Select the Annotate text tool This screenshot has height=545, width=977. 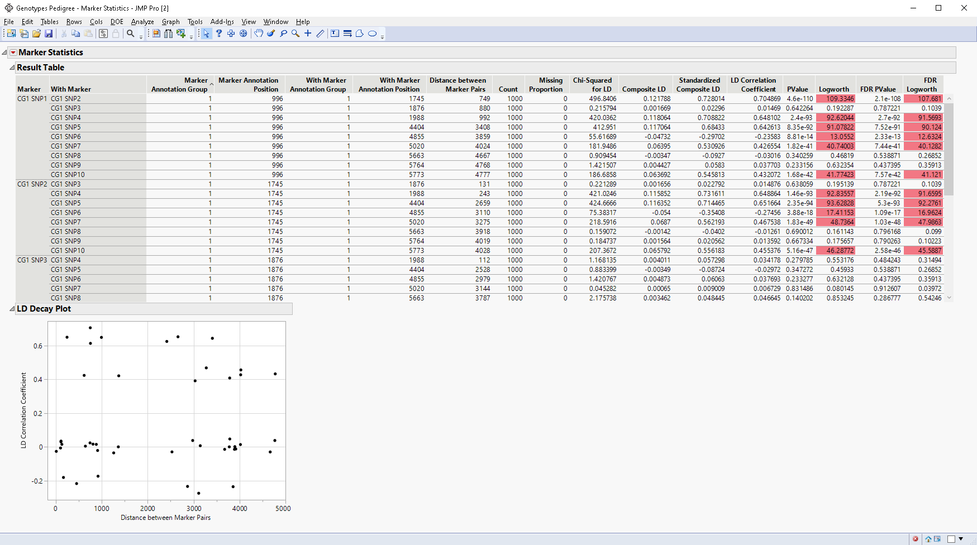click(335, 34)
